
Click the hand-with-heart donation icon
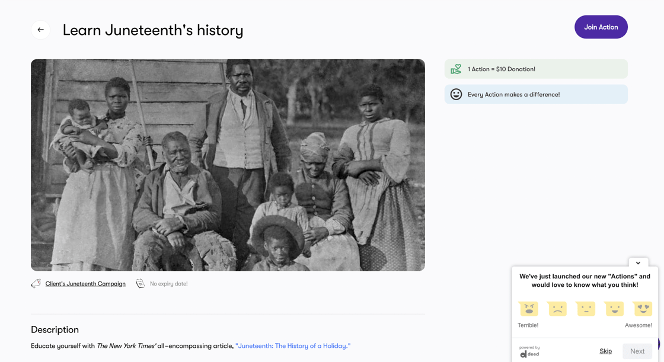(456, 69)
